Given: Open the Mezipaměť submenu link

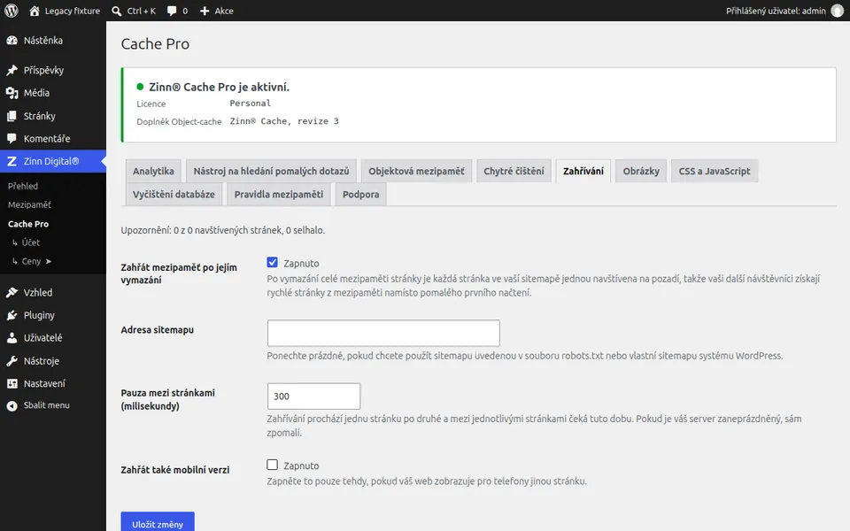Looking at the screenshot, I should pyautogui.click(x=29, y=204).
